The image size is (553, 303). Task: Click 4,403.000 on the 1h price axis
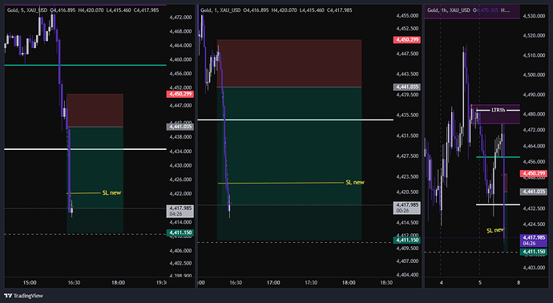[x=535, y=268]
